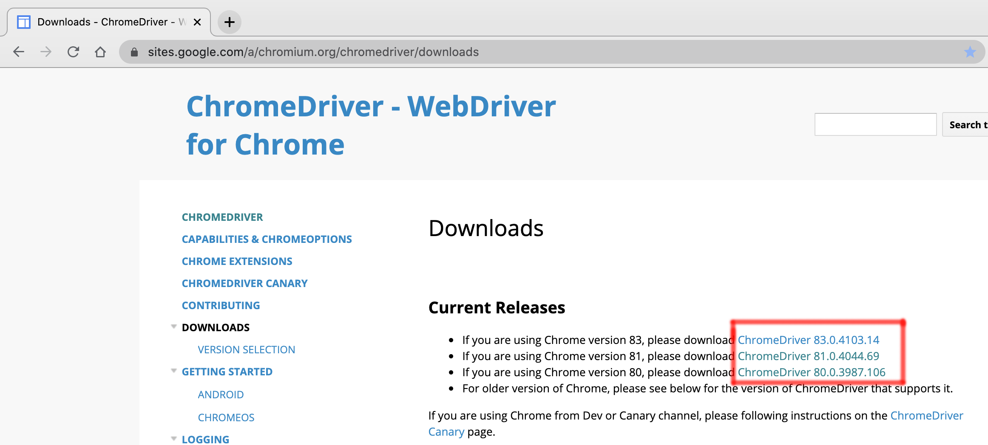This screenshot has width=988, height=445.
Task: Open ChromeDriver Canary in sidebar
Action: (245, 283)
